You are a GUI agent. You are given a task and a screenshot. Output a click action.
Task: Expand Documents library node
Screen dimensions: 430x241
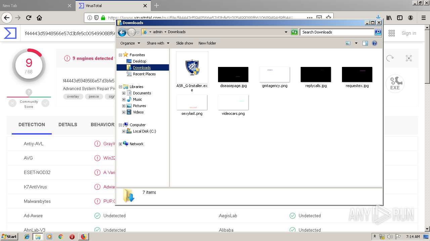pyautogui.click(x=124, y=93)
